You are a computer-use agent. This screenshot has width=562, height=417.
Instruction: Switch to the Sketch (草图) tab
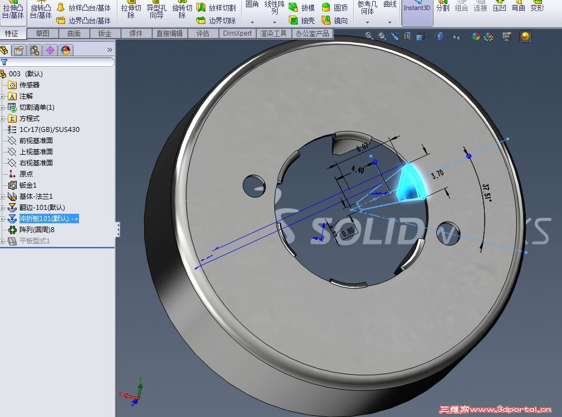[x=43, y=33]
